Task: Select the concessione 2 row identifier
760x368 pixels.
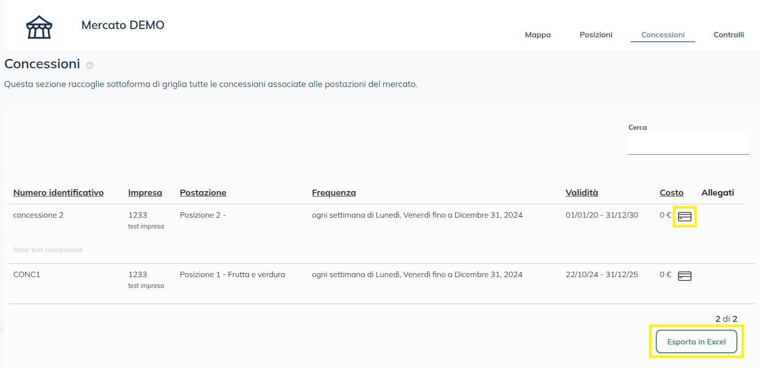Action: pos(38,215)
